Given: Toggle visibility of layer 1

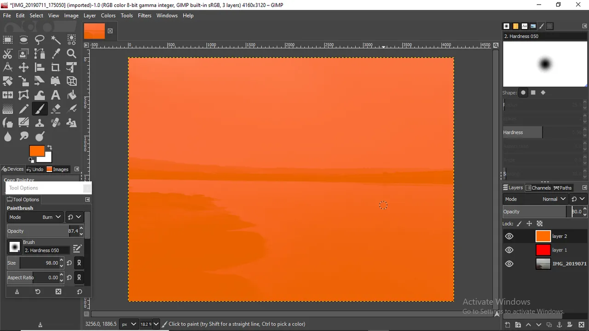Looking at the screenshot, I should pyautogui.click(x=509, y=250).
